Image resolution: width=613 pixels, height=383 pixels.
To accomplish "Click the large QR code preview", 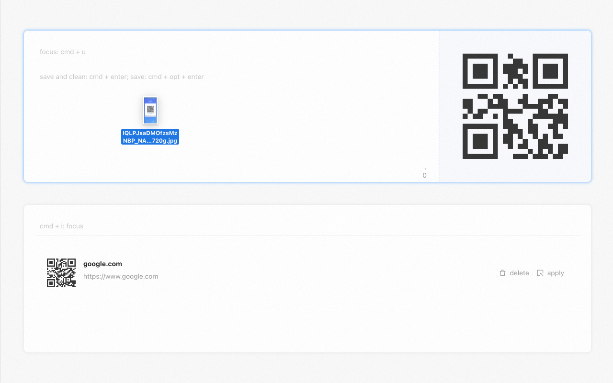I will click(515, 106).
